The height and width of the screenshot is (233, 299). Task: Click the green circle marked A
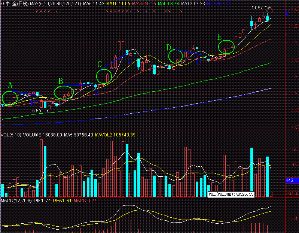point(9,98)
